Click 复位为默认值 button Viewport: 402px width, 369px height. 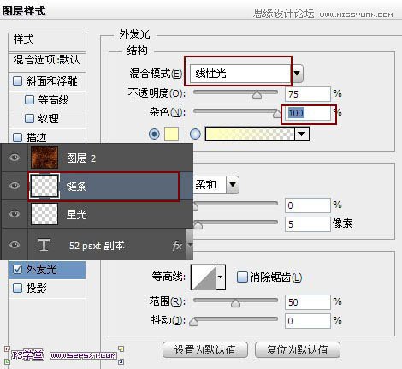[298, 349]
